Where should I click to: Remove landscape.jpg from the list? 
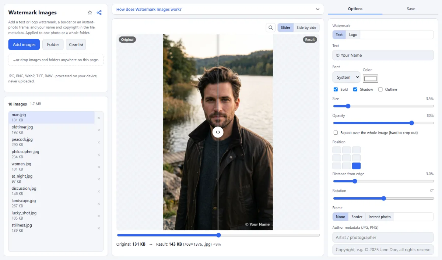click(99, 204)
